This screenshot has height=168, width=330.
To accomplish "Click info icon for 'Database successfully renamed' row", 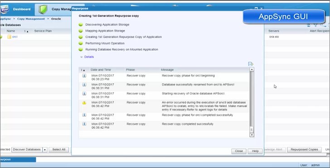I will tap(84, 85).
